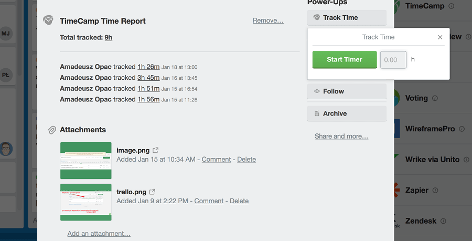Close the Track Time popup
The height and width of the screenshot is (241, 472).
tap(440, 37)
